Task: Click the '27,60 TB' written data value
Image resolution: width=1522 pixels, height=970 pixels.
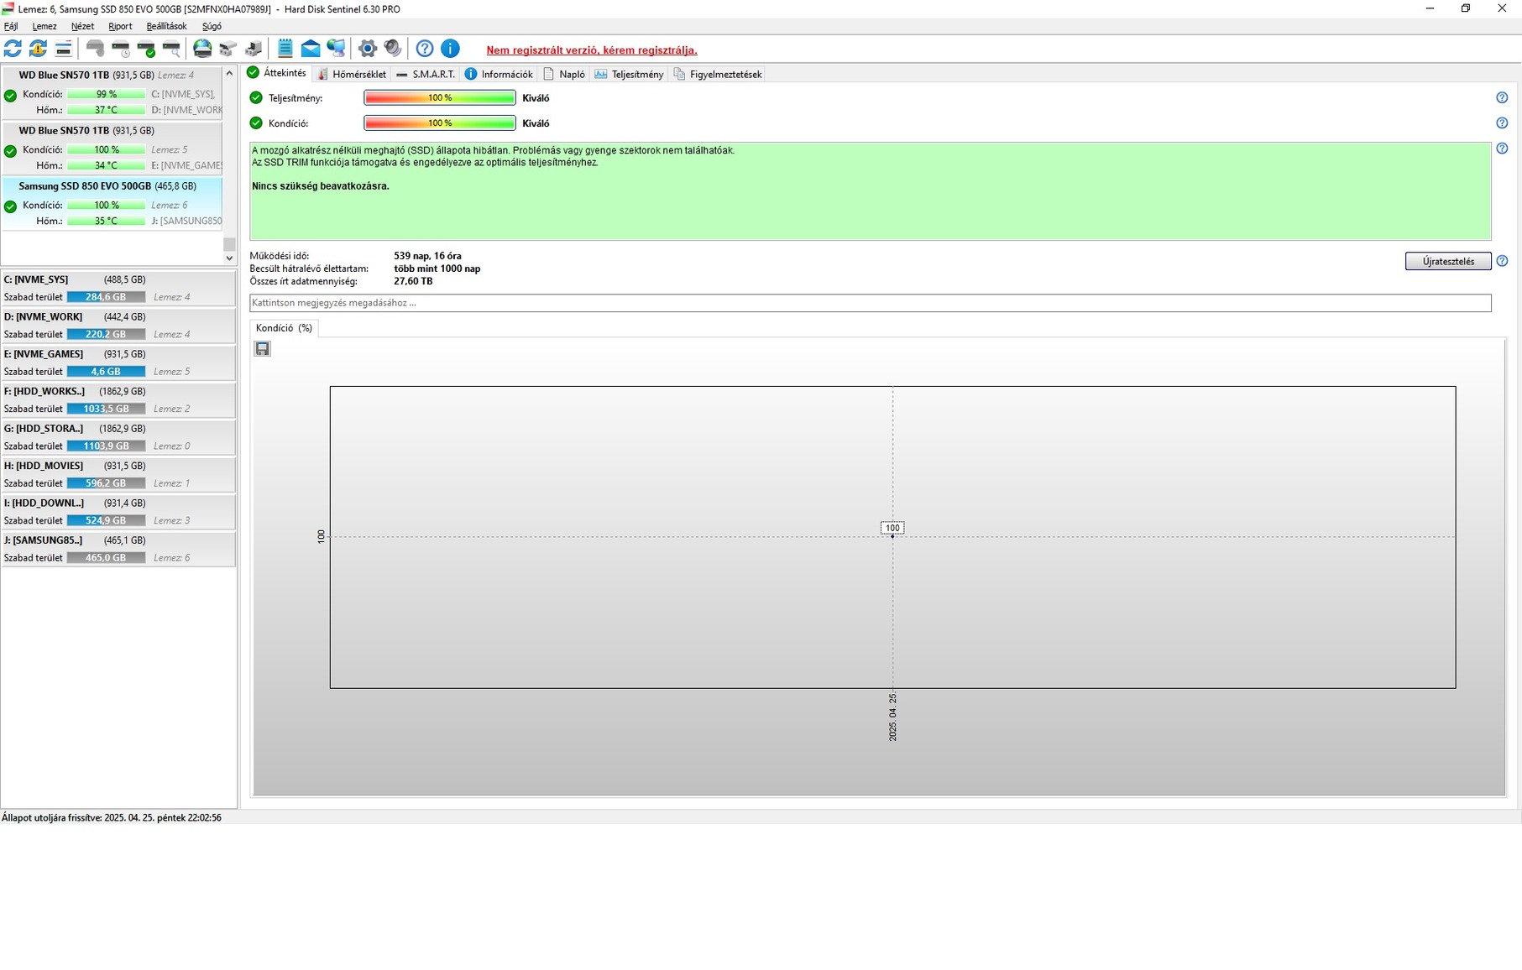Action: coord(413,281)
